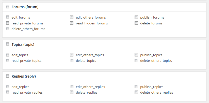The image size is (209, 103).
Task: Enable the edit_replies capability
Action: 7,86
